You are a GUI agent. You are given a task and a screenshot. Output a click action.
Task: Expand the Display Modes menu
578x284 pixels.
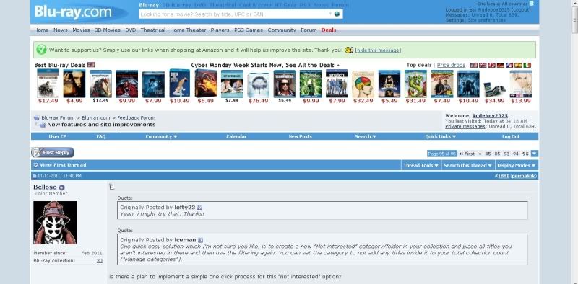pos(516,165)
